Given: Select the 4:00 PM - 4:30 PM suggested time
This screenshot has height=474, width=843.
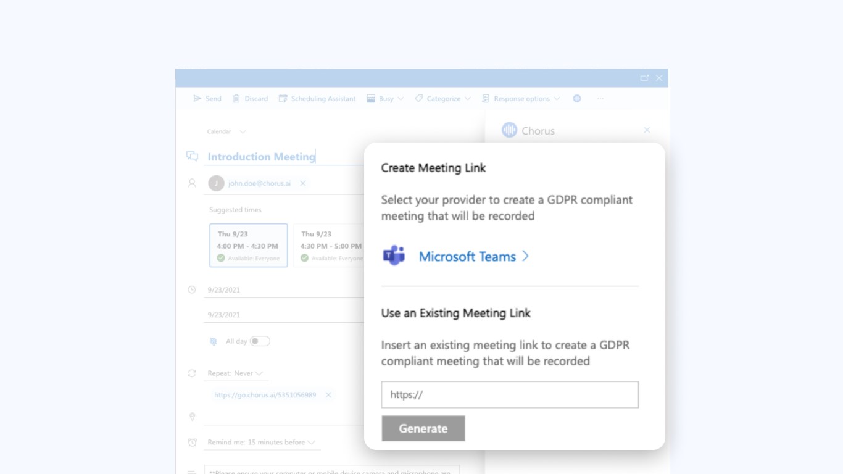Looking at the screenshot, I should point(249,246).
